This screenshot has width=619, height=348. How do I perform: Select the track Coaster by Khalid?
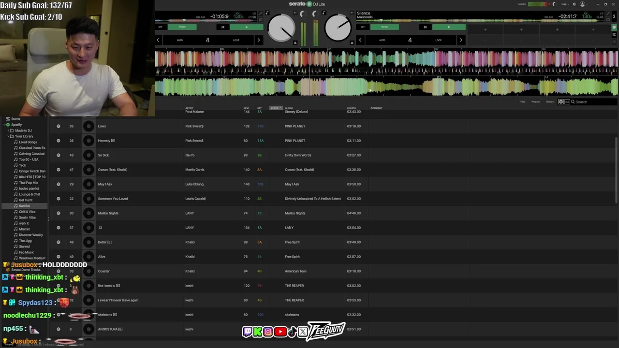point(103,271)
